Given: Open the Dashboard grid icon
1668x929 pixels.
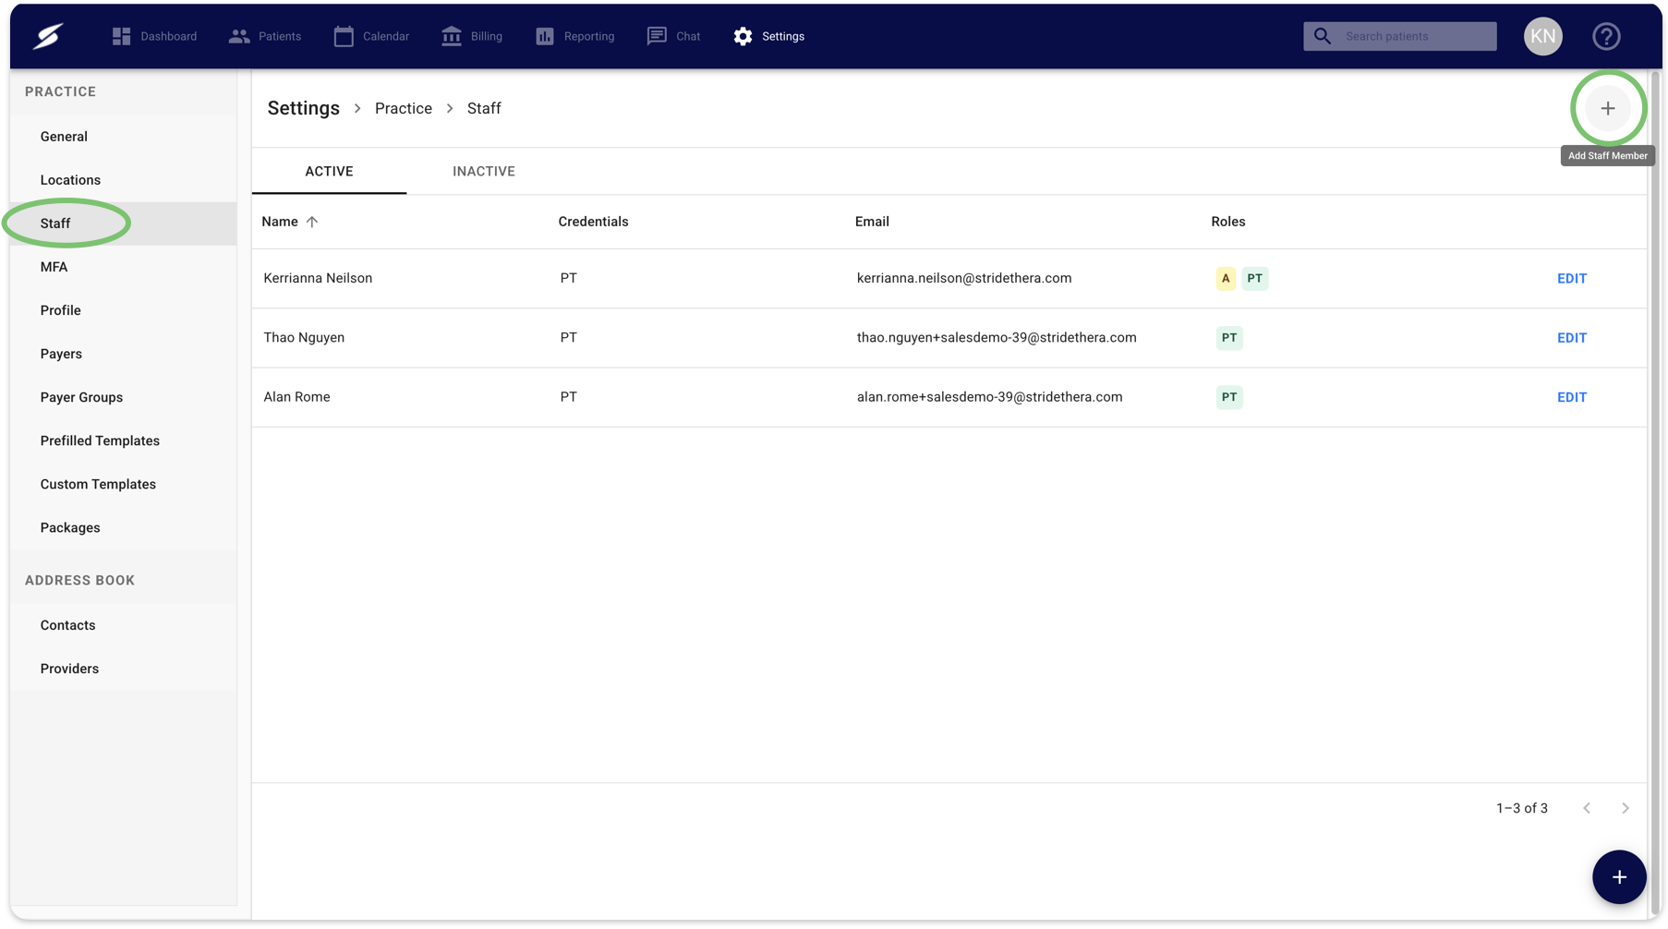Looking at the screenshot, I should 121,36.
